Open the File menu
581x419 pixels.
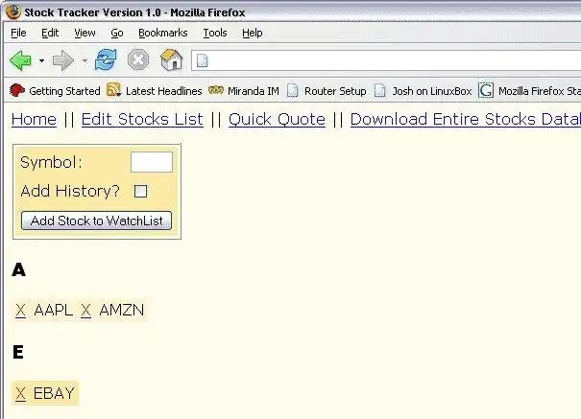(x=18, y=33)
